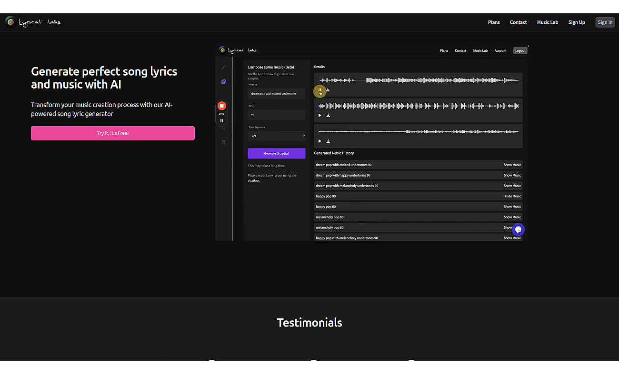This screenshot has width=619, height=375.
Task: Open the round chat bubble widget
Action: [519, 229]
